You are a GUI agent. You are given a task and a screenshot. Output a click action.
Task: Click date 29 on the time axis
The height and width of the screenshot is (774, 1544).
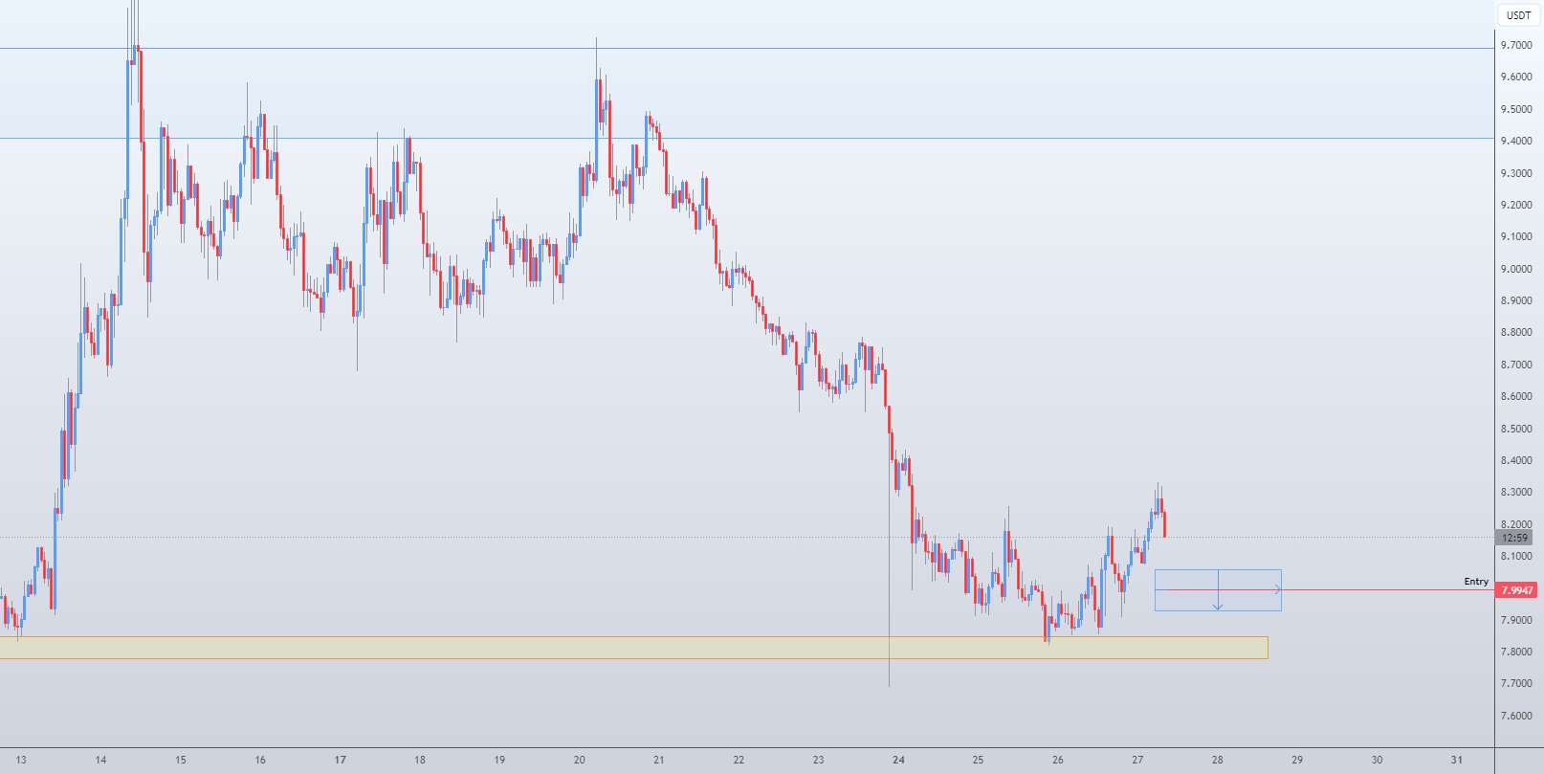pyautogui.click(x=1297, y=761)
